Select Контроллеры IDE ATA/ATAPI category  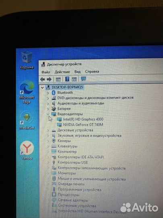(x=81, y=157)
